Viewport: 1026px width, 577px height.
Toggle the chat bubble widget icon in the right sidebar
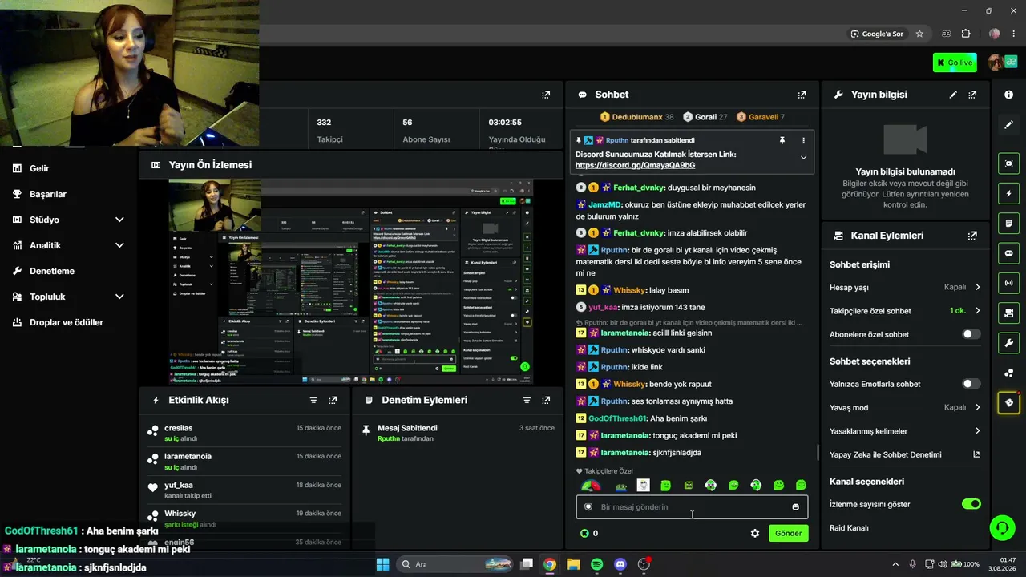coord(1008,253)
